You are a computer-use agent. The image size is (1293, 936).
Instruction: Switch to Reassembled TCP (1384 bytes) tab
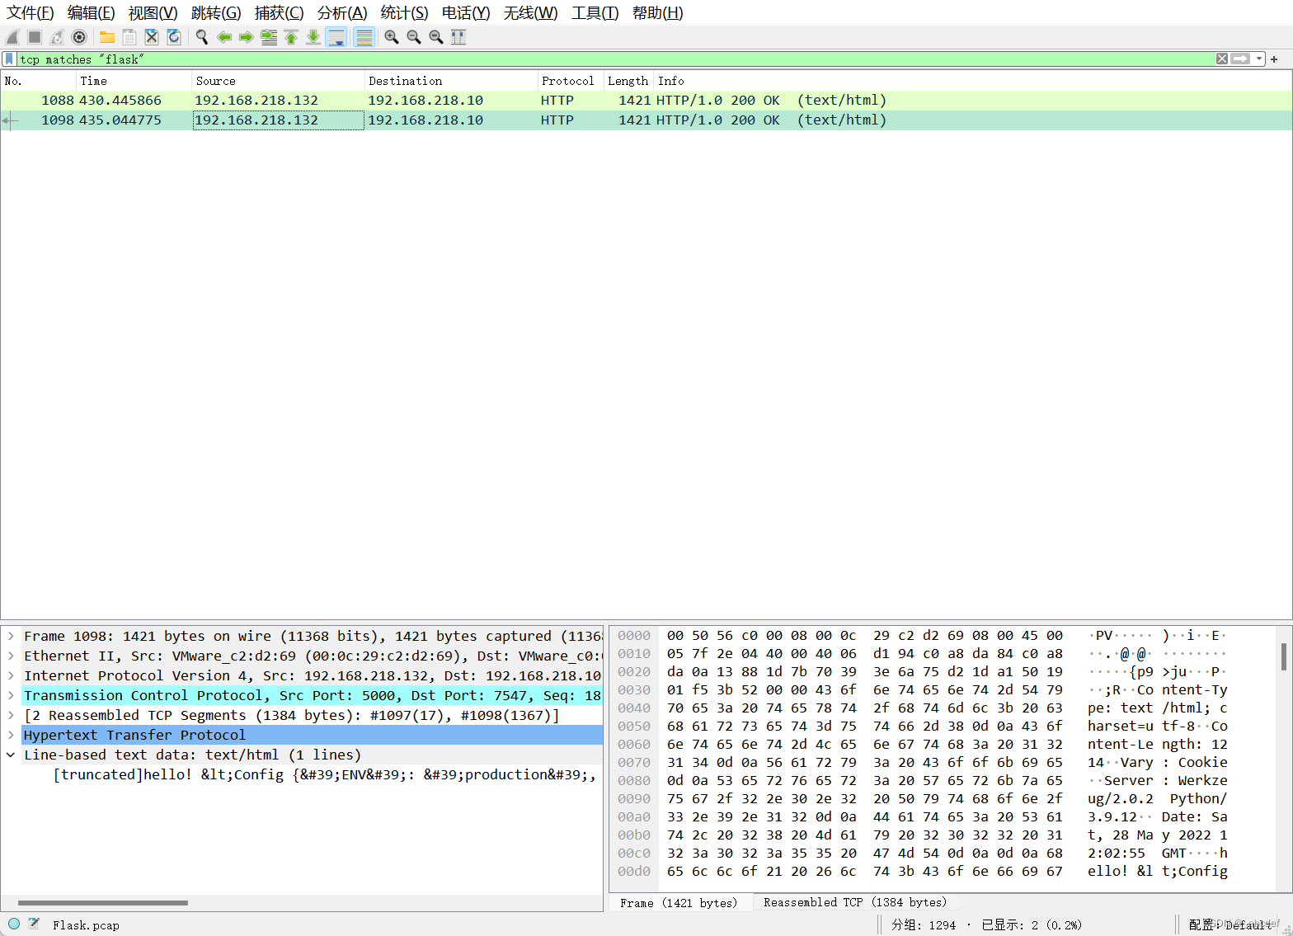pyautogui.click(x=855, y=903)
